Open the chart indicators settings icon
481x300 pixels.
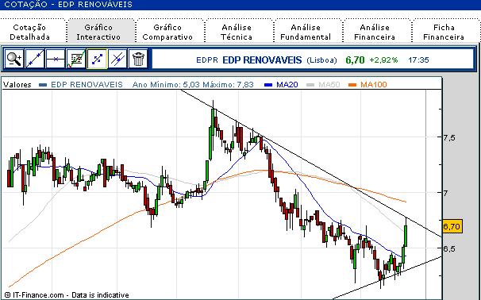point(75,59)
